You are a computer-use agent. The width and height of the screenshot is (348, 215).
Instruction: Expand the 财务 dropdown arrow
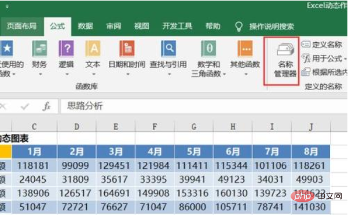tap(40, 74)
